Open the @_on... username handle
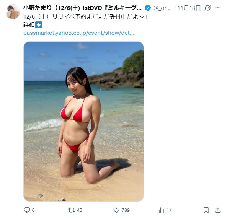227x218 pixels. (162, 8)
